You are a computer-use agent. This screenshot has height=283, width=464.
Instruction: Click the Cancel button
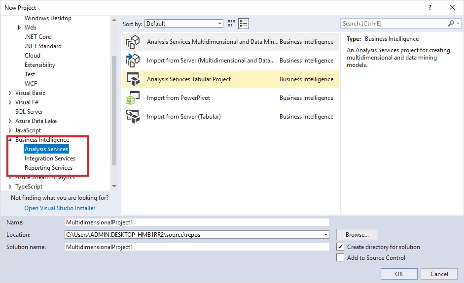coord(439,274)
